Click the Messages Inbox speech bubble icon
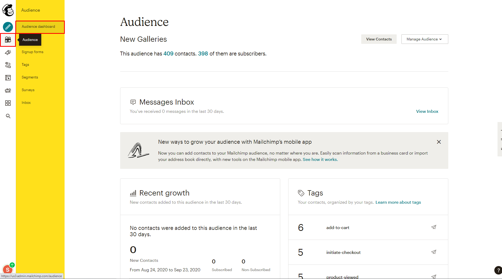Image resolution: width=502 pixels, height=279 pixels. 133,102
